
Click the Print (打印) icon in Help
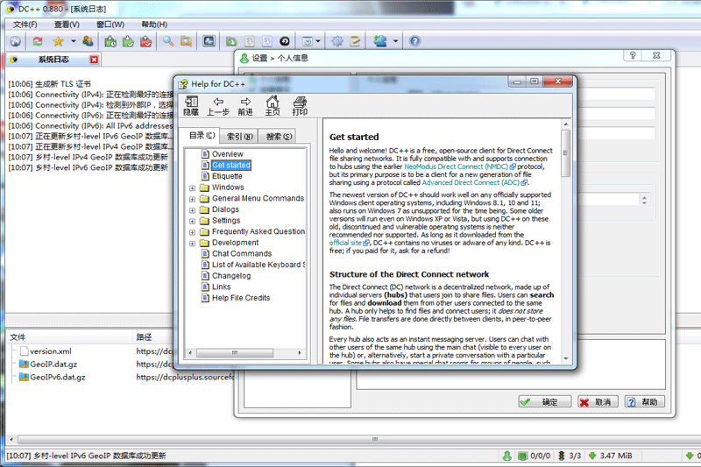[x=300, y=105]
